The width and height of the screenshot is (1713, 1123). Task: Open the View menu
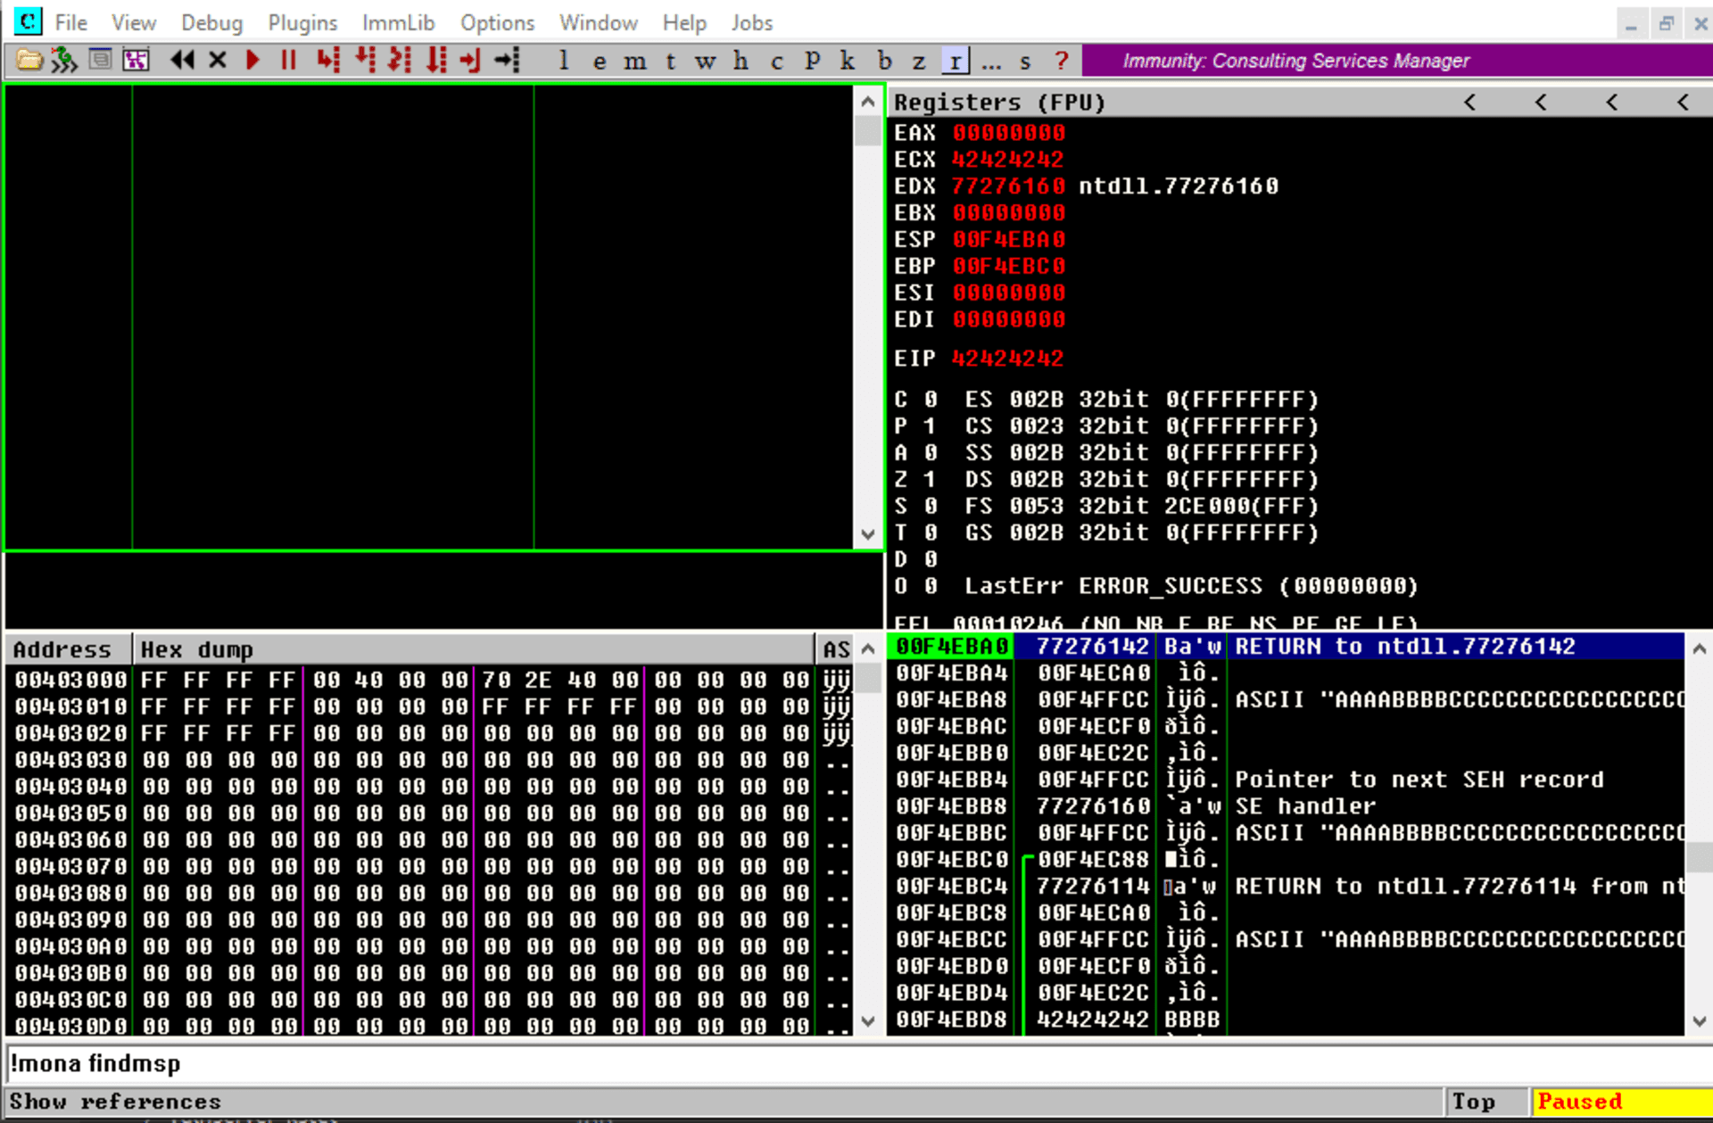(134, 22)
